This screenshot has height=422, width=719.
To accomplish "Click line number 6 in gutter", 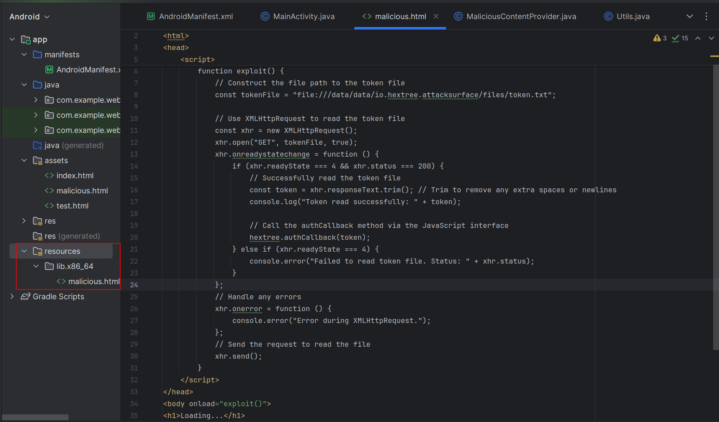I will click(136, 71).
